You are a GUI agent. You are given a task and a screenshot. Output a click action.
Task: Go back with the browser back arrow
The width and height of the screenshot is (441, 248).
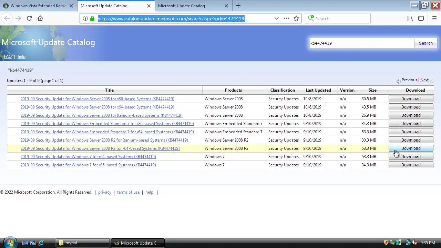[7, 18]
